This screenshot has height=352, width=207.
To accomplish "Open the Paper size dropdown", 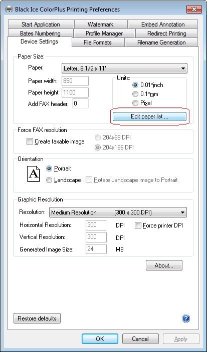I will point(124,68).
